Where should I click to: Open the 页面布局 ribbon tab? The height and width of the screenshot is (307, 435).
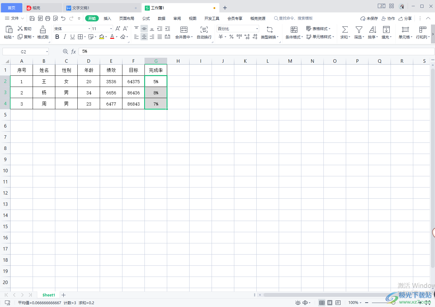pos(127,18)
